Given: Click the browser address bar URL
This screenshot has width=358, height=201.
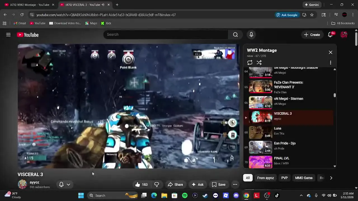Looking at the screenshot, I should pos(106,15).
